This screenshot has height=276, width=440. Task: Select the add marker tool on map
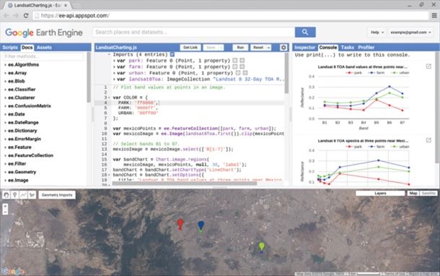(x=15, y=195)
